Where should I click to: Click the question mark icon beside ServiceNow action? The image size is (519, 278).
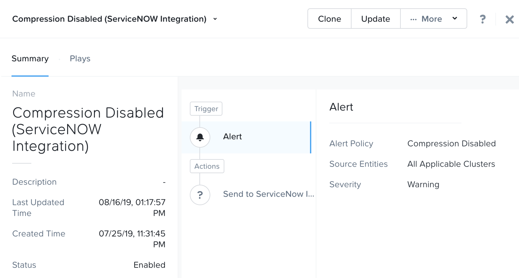[x=200, y=195]
